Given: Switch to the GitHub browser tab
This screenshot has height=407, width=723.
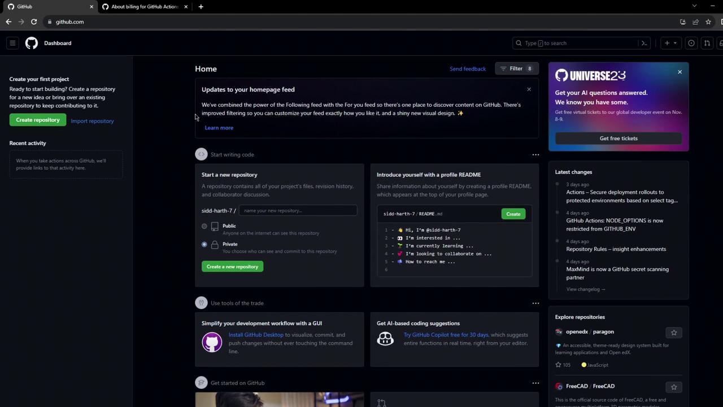Looking at the screenshot, I should 49,7.
